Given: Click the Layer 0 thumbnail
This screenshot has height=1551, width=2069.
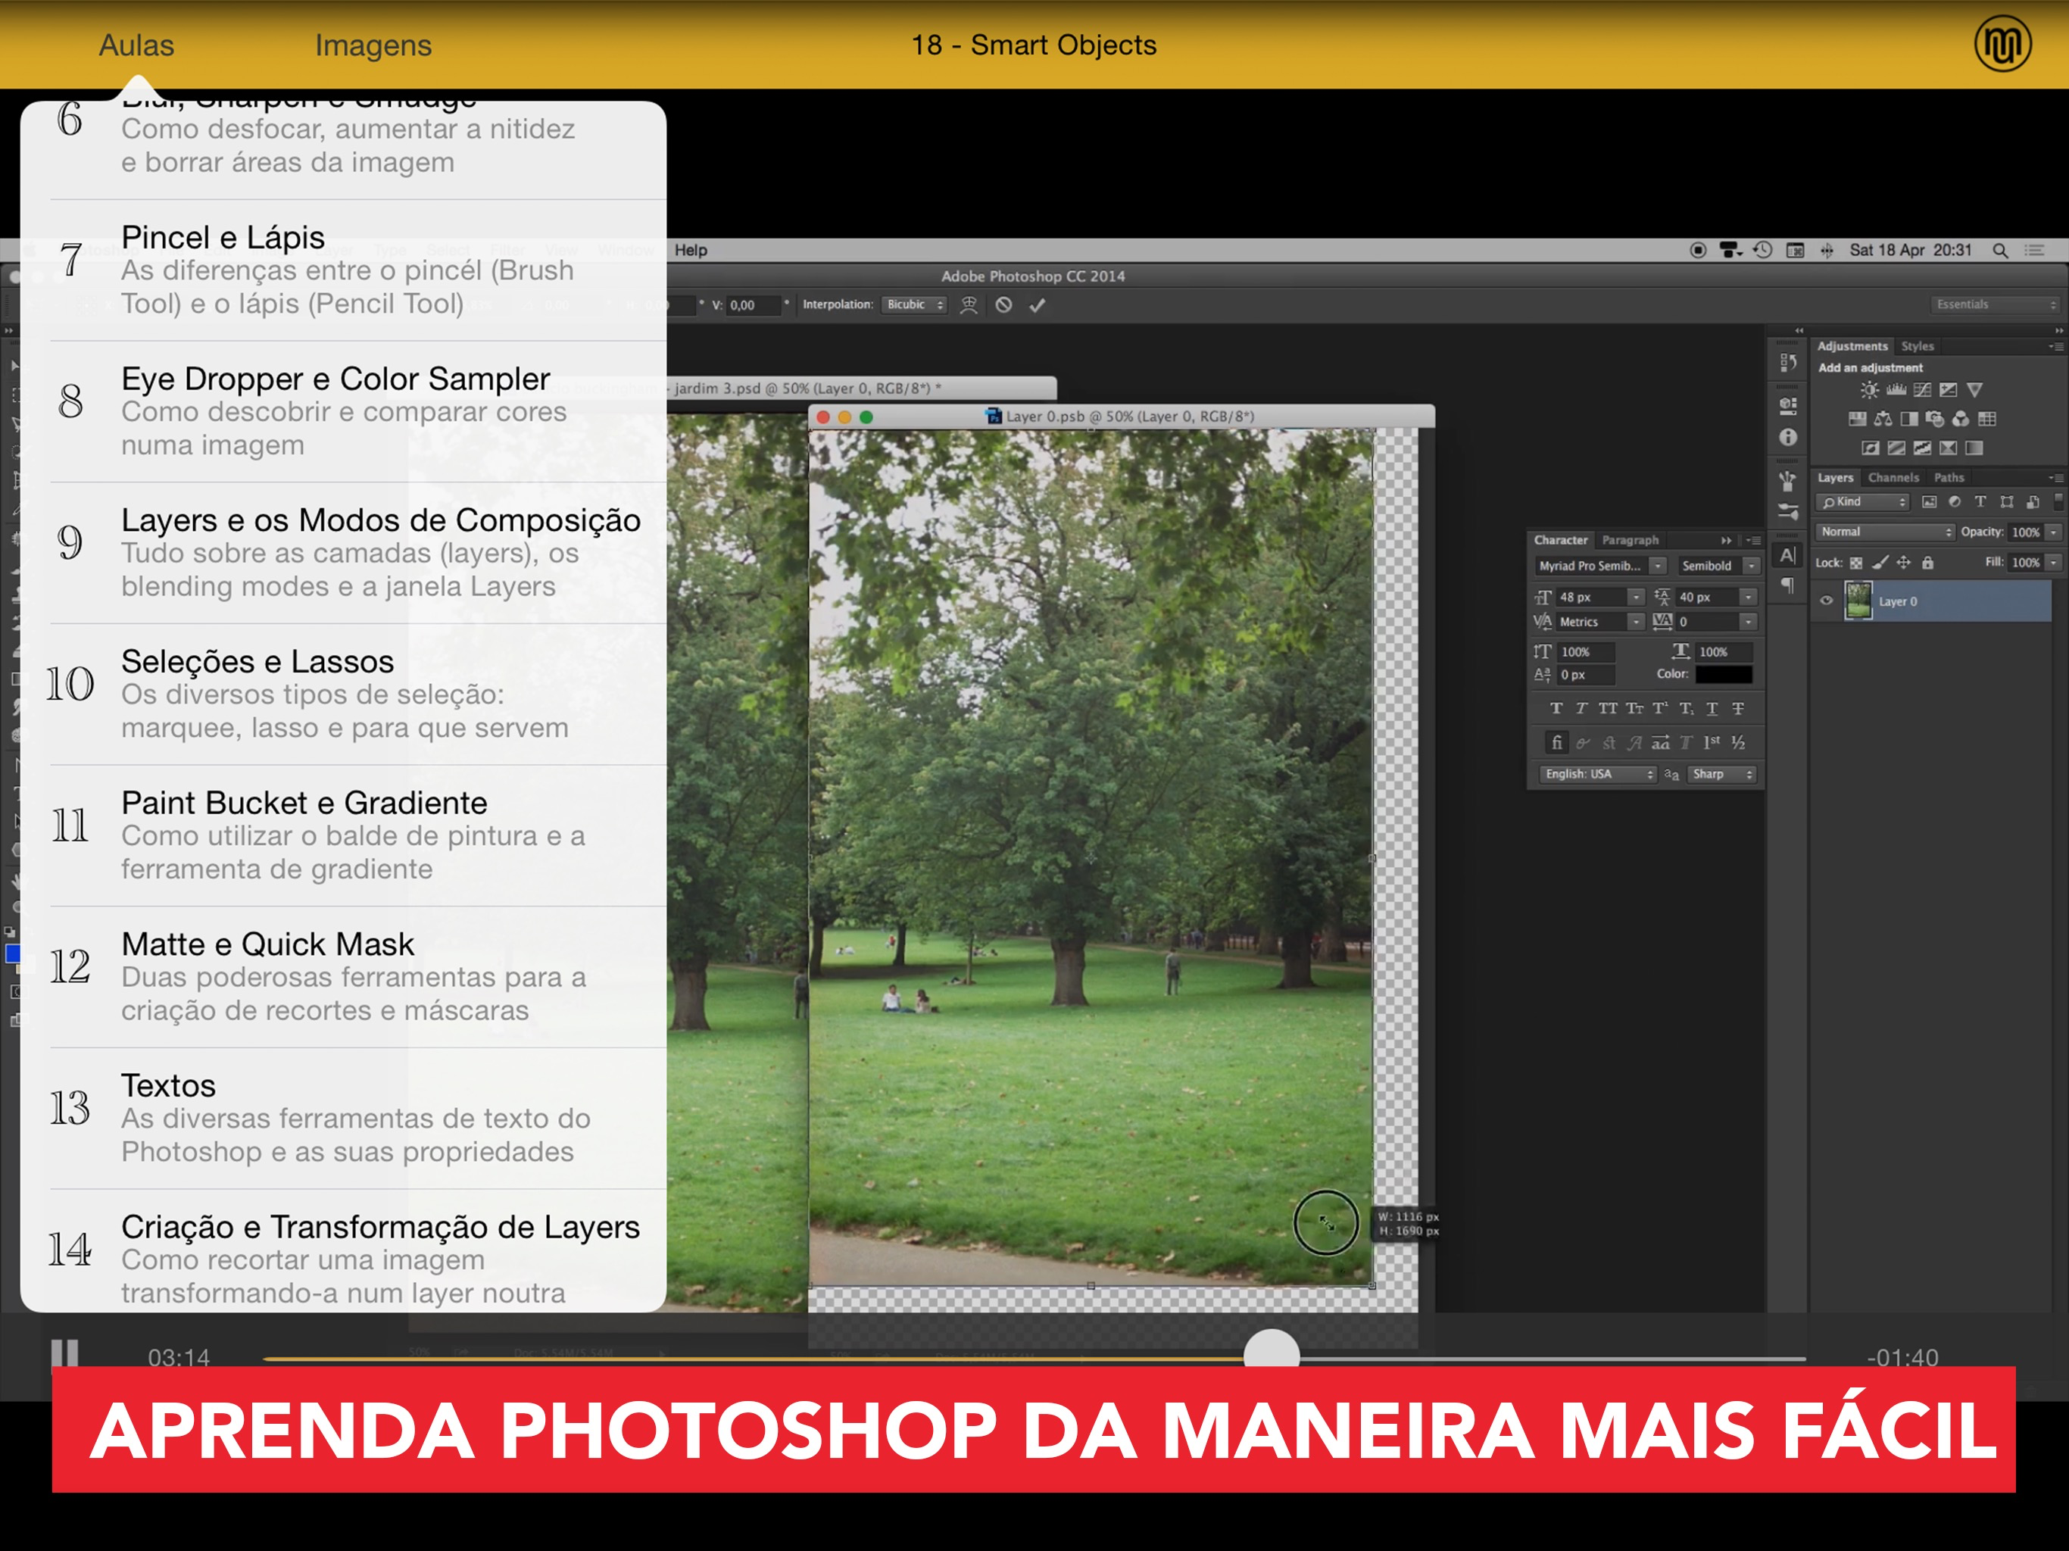Looking at the screenshot, I should 1858,601.
